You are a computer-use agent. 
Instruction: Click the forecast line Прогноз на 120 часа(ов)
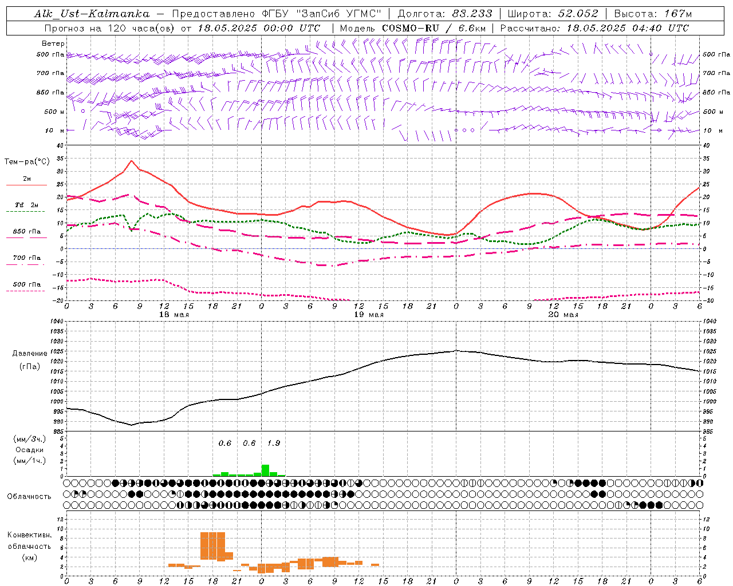110,28
